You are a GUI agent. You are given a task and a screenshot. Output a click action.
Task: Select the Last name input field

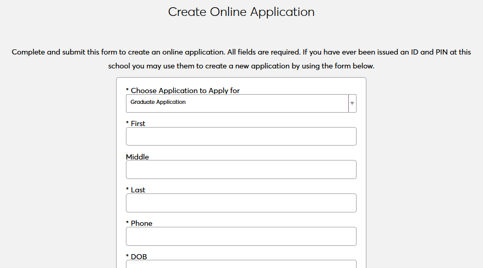coord(241,203)
